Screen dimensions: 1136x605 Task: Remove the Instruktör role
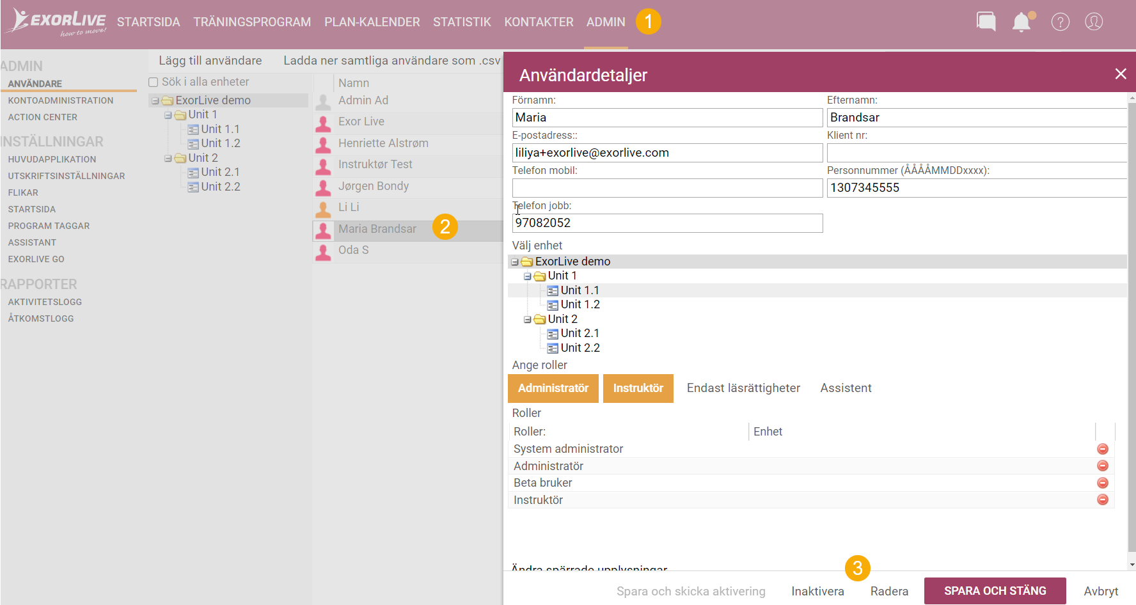[x=1102, y=500]
